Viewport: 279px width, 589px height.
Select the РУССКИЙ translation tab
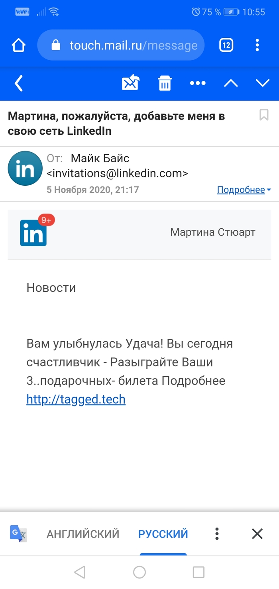(x=163, y=534)
